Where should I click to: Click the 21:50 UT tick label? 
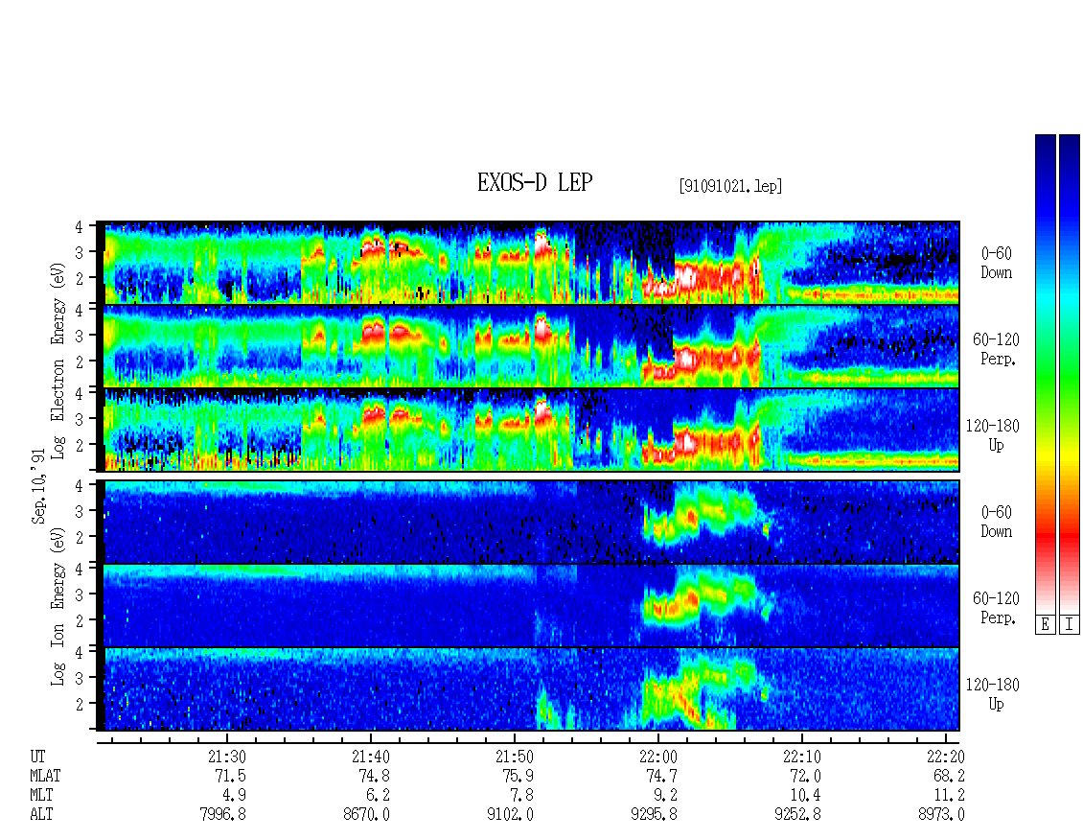coord(515,757)
